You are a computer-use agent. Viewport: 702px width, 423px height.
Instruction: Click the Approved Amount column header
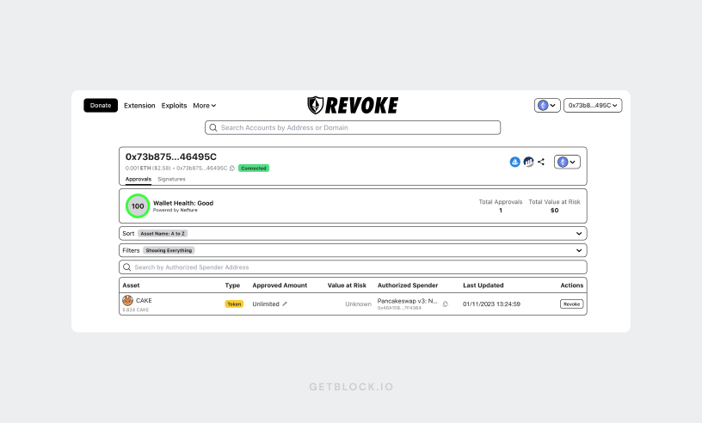(x=280, y=285)
